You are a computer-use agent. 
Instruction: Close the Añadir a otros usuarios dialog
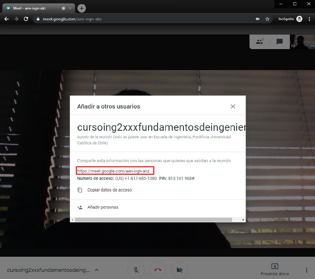(233, 106)
